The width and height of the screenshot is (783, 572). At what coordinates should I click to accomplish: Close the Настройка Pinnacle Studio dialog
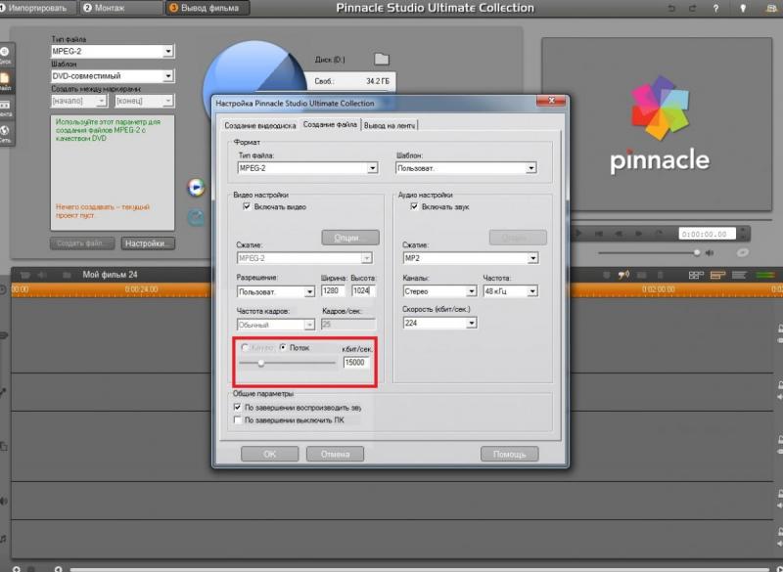coord(551,101)
